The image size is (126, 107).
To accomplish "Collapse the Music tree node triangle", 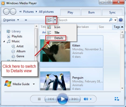I will pyautogui.click(x=4, y=41).
